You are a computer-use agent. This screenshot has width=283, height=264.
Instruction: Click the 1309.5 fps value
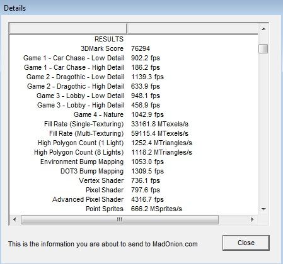(x=147, y=171)
